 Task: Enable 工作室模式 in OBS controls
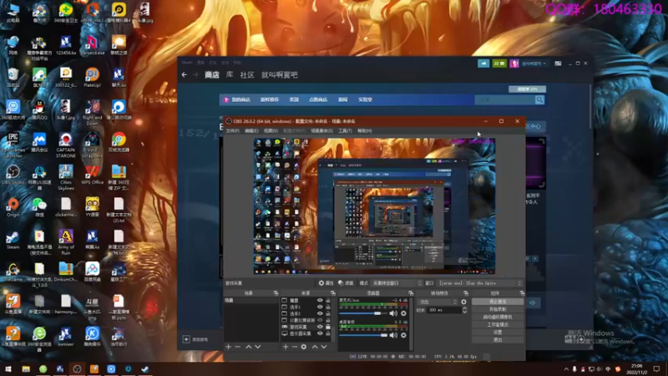498,325
